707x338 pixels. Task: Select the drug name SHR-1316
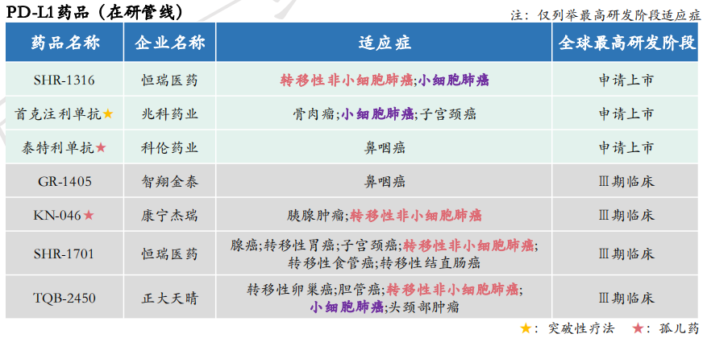coord(64,80)
